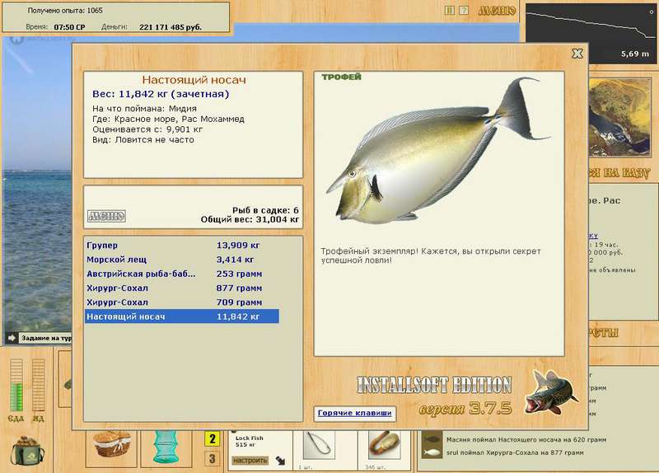
Task: Click the trophy fish picture
Action: click(437, 152)
